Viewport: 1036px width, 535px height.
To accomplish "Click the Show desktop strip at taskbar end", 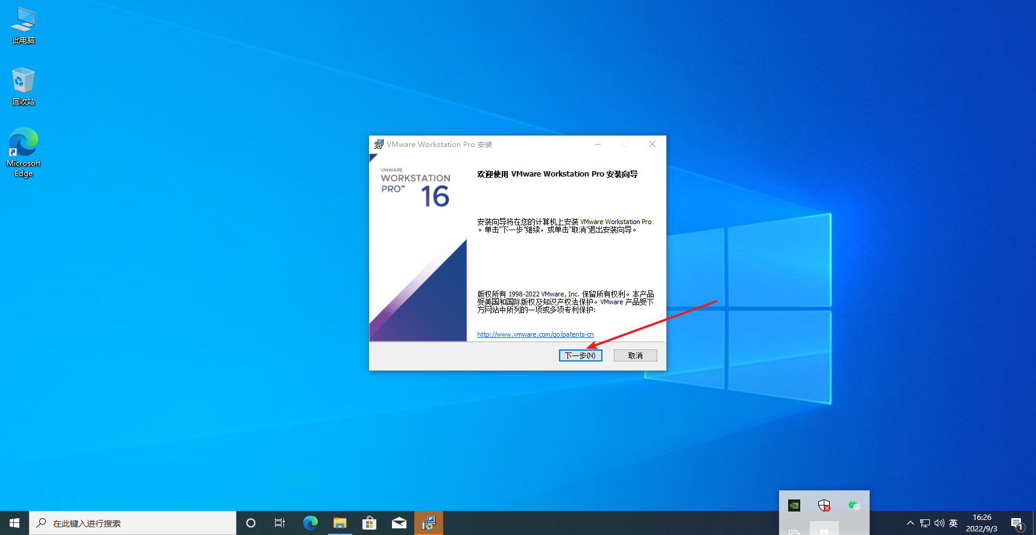I will [1034, 523].
